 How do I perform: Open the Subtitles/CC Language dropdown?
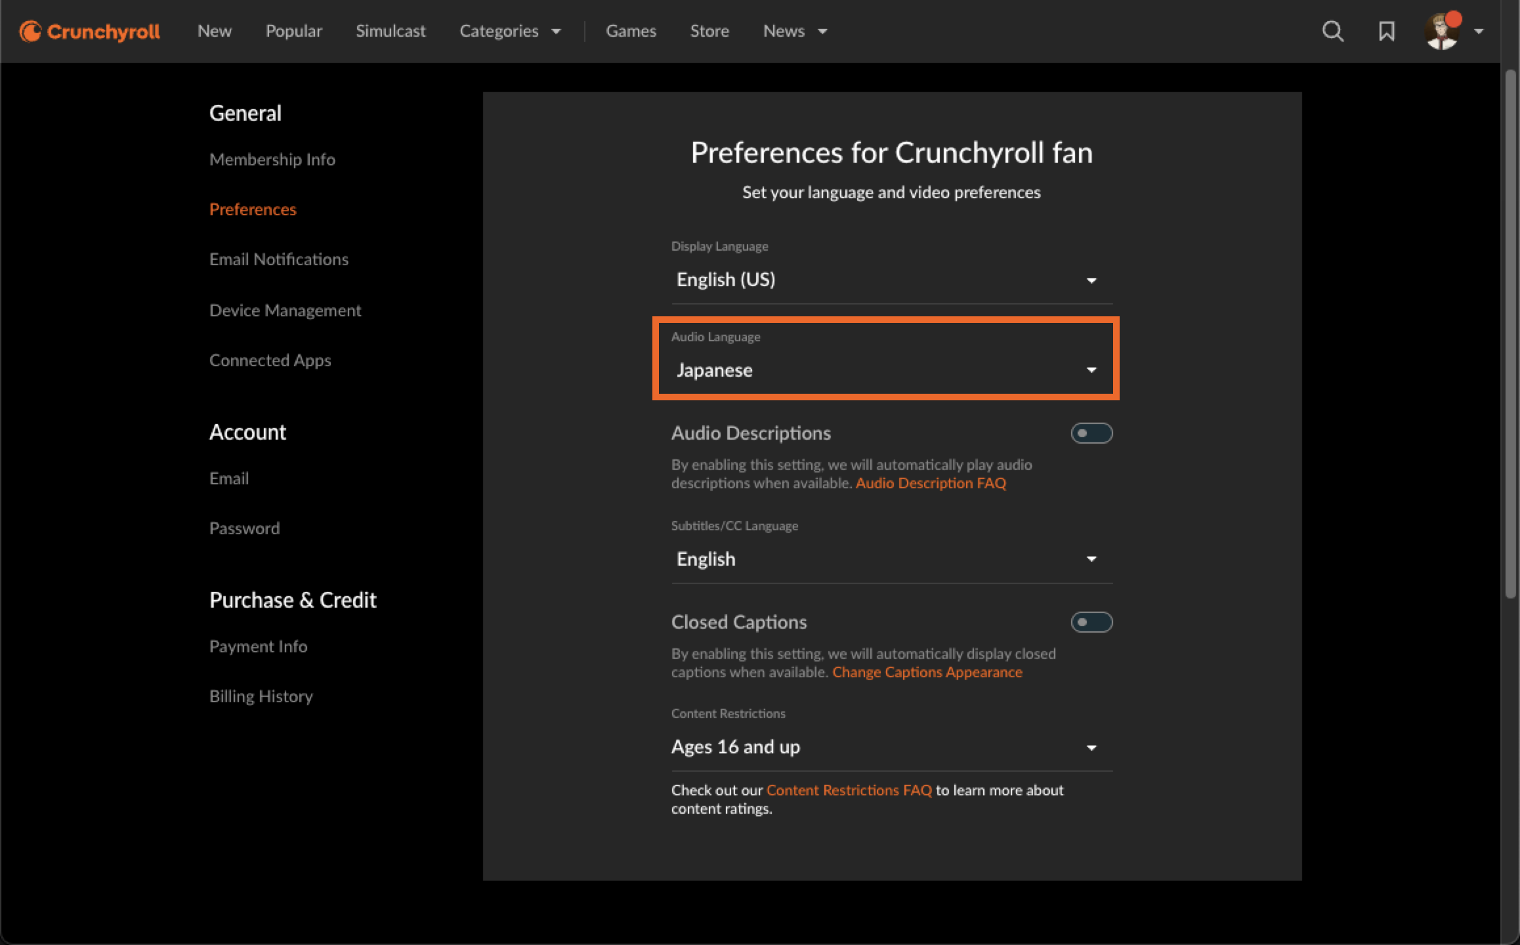coord(892,559)
